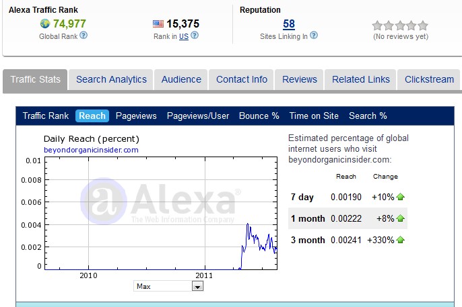
Task: Show the Time on Site chart
Action: click(314, 116)
